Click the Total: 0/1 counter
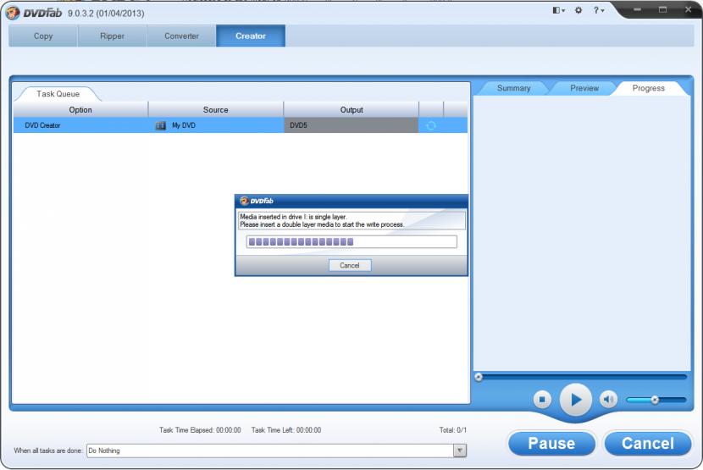 [x=453, y=430]
